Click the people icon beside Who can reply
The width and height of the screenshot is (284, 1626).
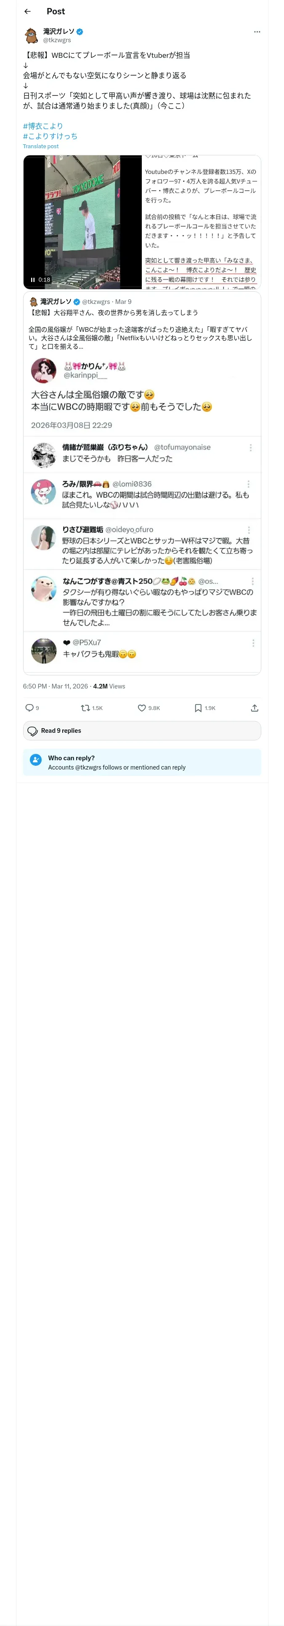pos(36,760)
